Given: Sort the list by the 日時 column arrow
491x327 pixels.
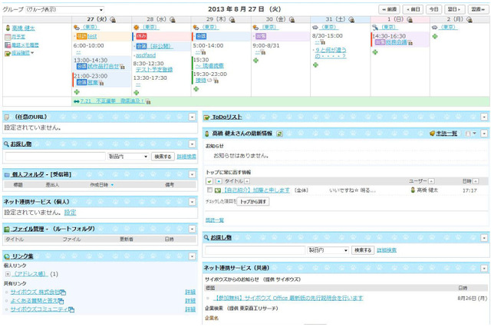Looking at the screenshot, I should (476, 181).
